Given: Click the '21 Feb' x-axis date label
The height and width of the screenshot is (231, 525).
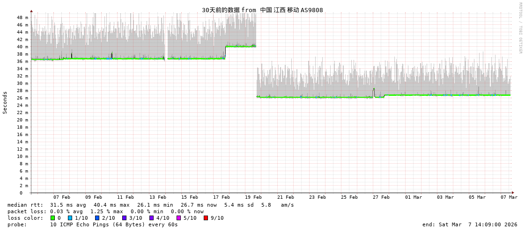Looking at the screenshot, I should (x=286, y=197).
